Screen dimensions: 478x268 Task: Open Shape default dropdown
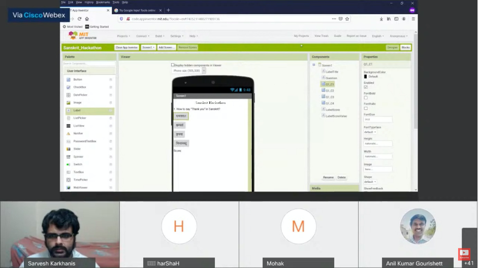pos(370,181)
